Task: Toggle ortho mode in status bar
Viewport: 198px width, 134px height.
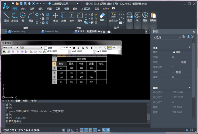Action: tap(73, 130)
